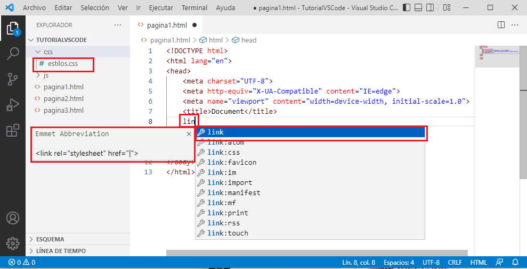Select the pagina1.html editor tab
The width and height of the screenshot is (527, 269).
pyautogui.click(x=166, y=25)
